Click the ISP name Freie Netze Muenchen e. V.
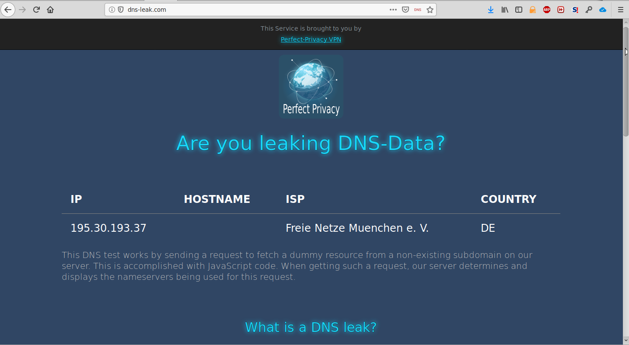Screen dimensions: 629x345 click(357, 228)
